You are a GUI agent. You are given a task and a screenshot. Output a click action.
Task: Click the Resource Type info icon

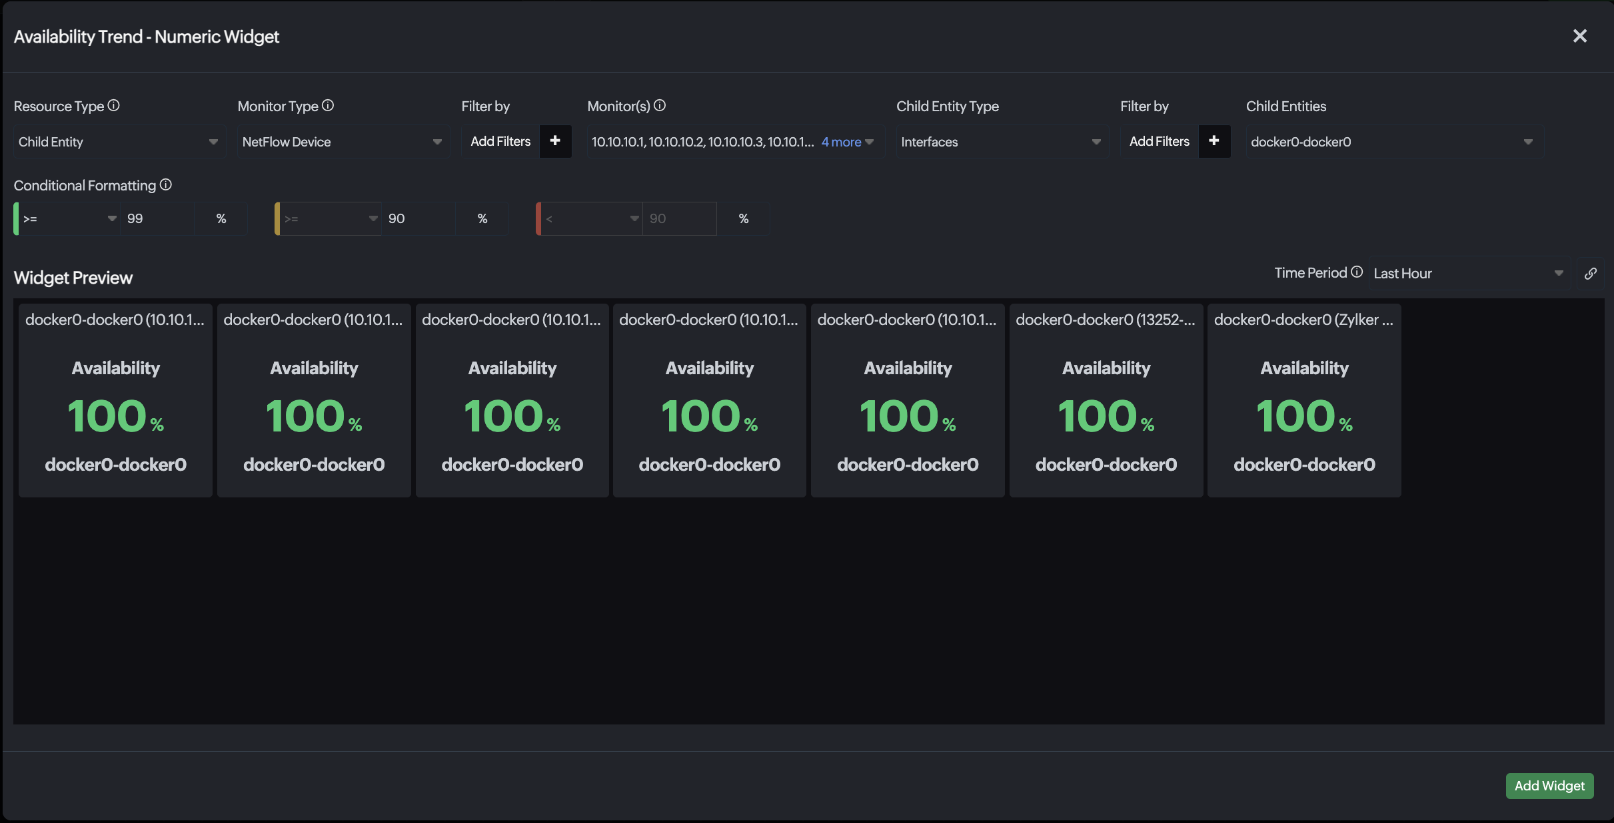coord(114,105)
